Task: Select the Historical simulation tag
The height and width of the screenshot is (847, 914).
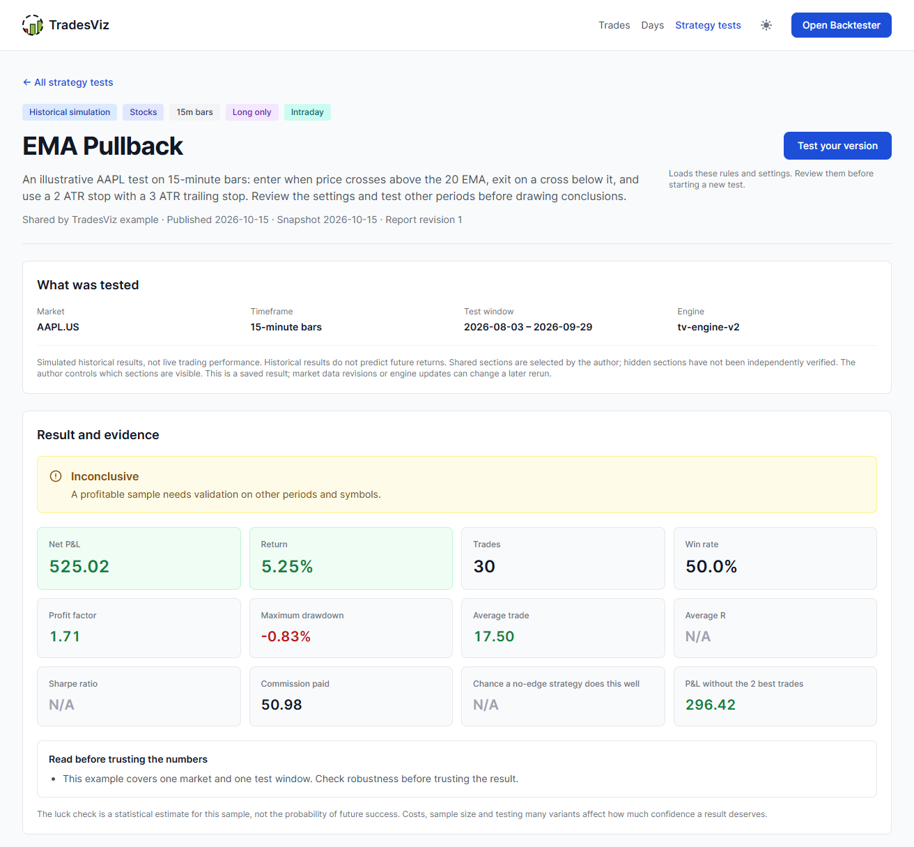Action: [x=70, y=112]
